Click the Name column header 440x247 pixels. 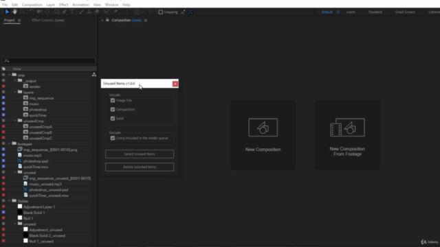pyautogui.click(x=16, y=69)
